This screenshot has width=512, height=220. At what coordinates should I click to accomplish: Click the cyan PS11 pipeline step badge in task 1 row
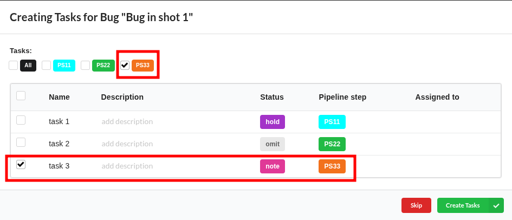click(332, 122)
